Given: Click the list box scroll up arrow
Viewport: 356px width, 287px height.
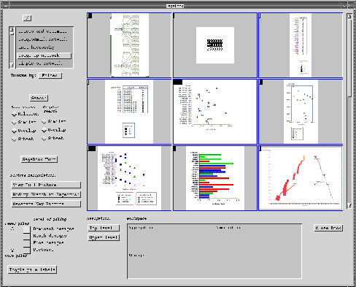Looking at the screenshot, I should (x=12, y=29).
